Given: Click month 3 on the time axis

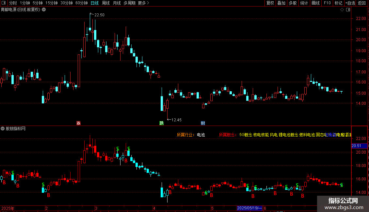Looking at the screenshot, I should [96, 208].
